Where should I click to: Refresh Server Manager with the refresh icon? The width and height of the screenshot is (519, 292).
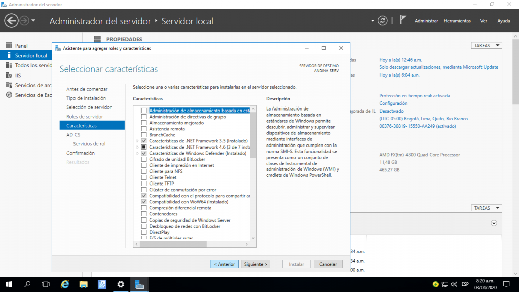tap(382, 20)
